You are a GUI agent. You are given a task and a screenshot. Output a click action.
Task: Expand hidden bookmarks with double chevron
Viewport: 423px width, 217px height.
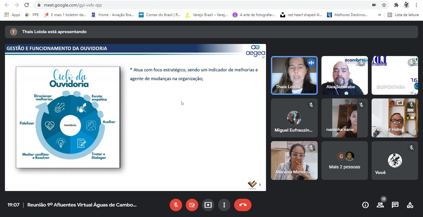point(380,15)
